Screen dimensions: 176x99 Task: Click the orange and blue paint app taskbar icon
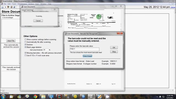99,97
